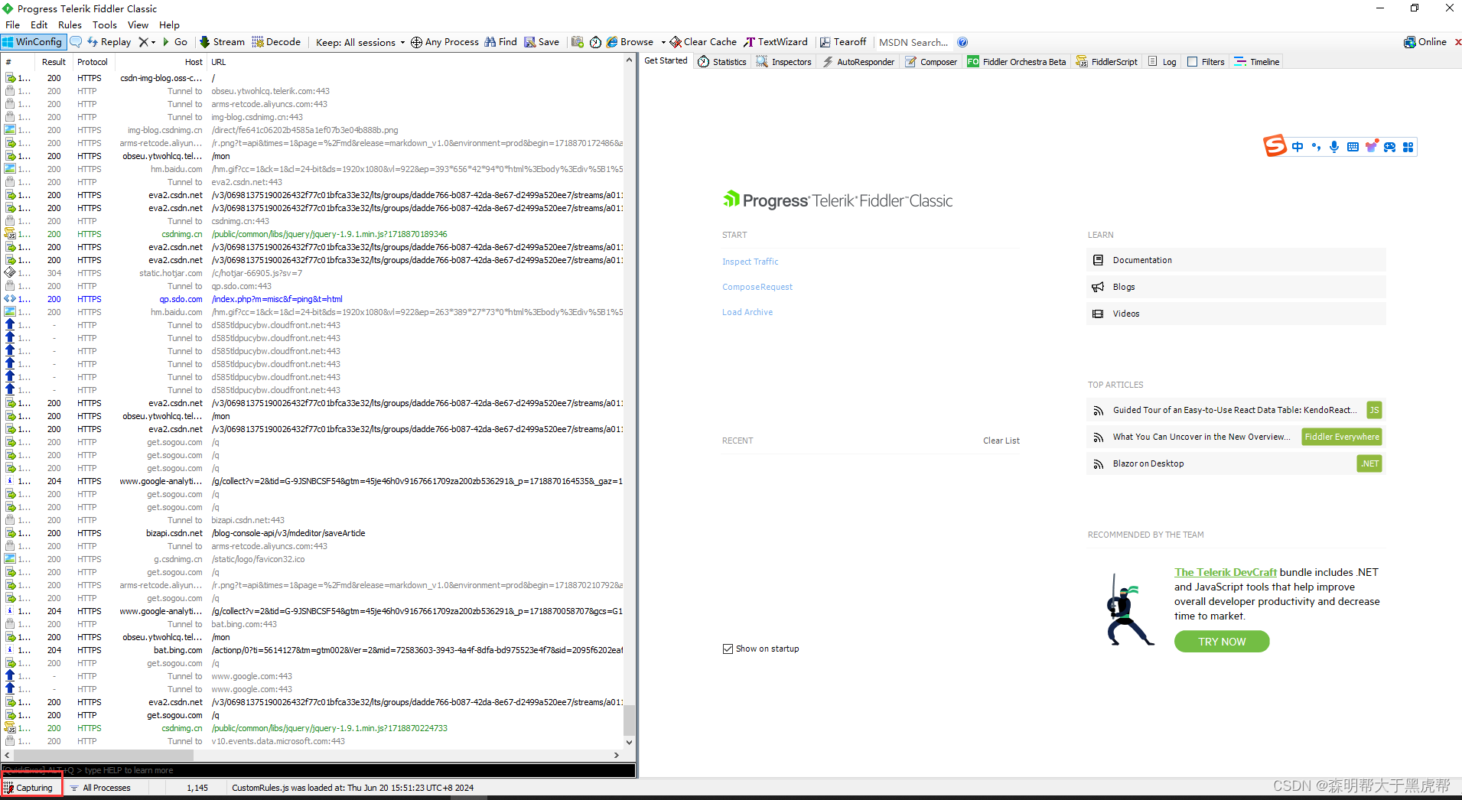
Task: Click the QuickExec command box
Action: point(318,770)
